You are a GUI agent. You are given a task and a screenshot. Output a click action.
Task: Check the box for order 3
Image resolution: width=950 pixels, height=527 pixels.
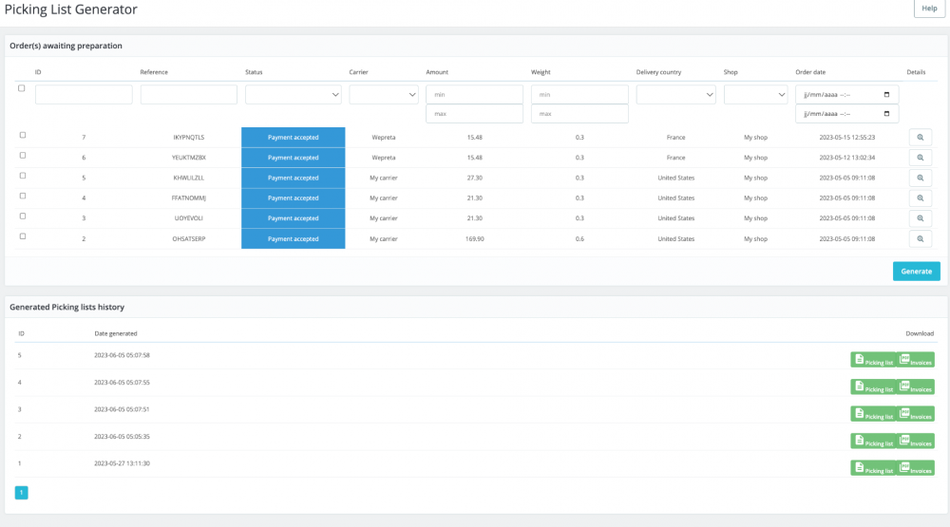(x=23, y=216)
